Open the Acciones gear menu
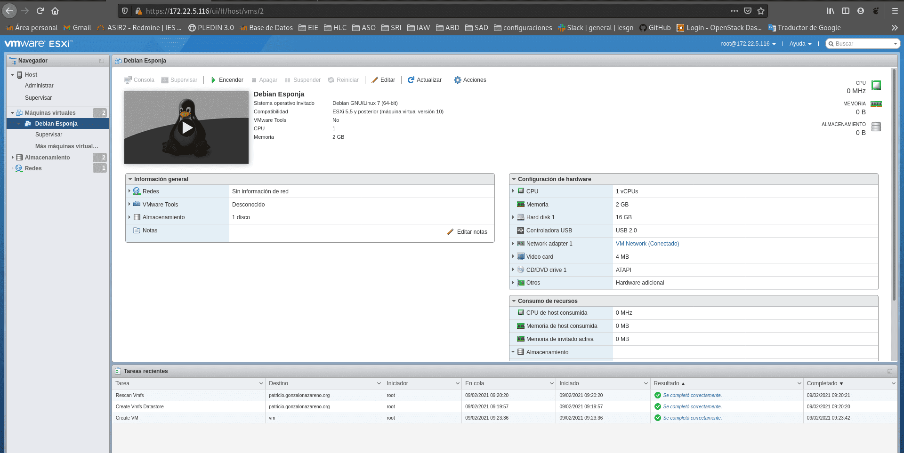 click(x=470, y=80)
